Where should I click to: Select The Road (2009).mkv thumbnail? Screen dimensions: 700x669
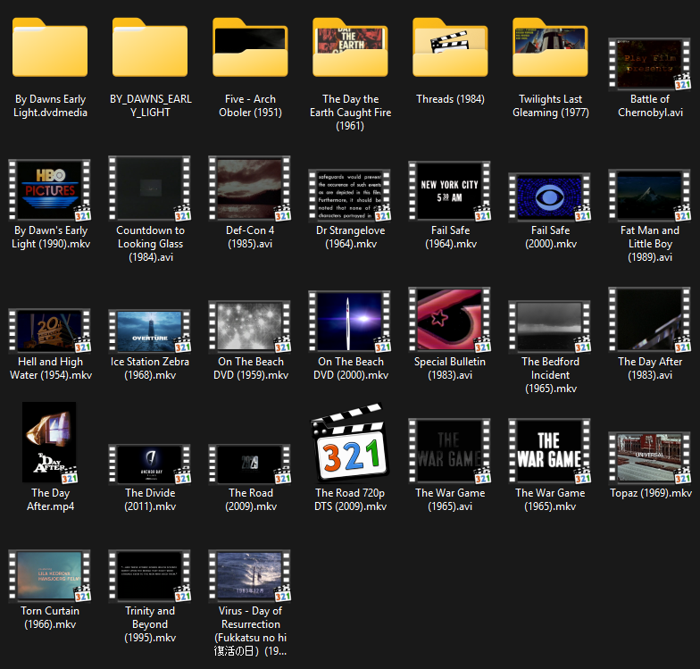pyautogui.click(x=250, y=464)
